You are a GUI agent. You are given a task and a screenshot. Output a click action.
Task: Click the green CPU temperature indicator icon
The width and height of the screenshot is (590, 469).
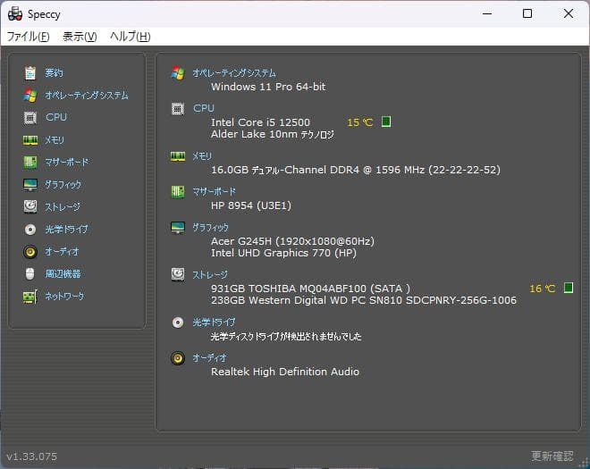pos(386,121)
